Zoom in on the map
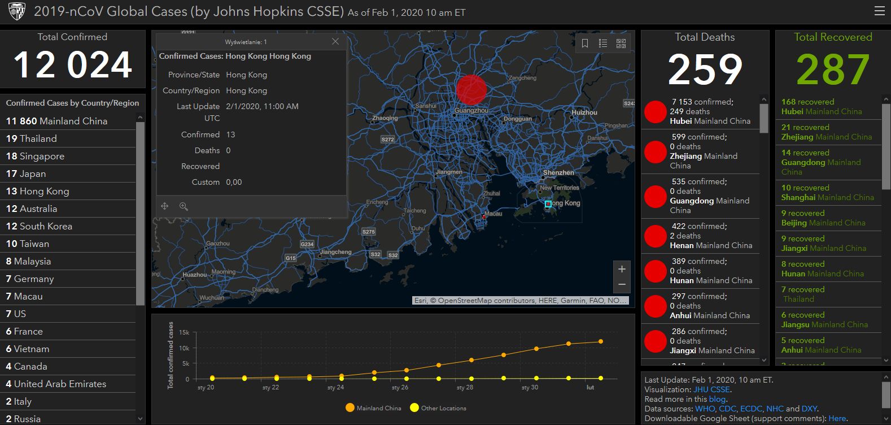 [622, 269]
